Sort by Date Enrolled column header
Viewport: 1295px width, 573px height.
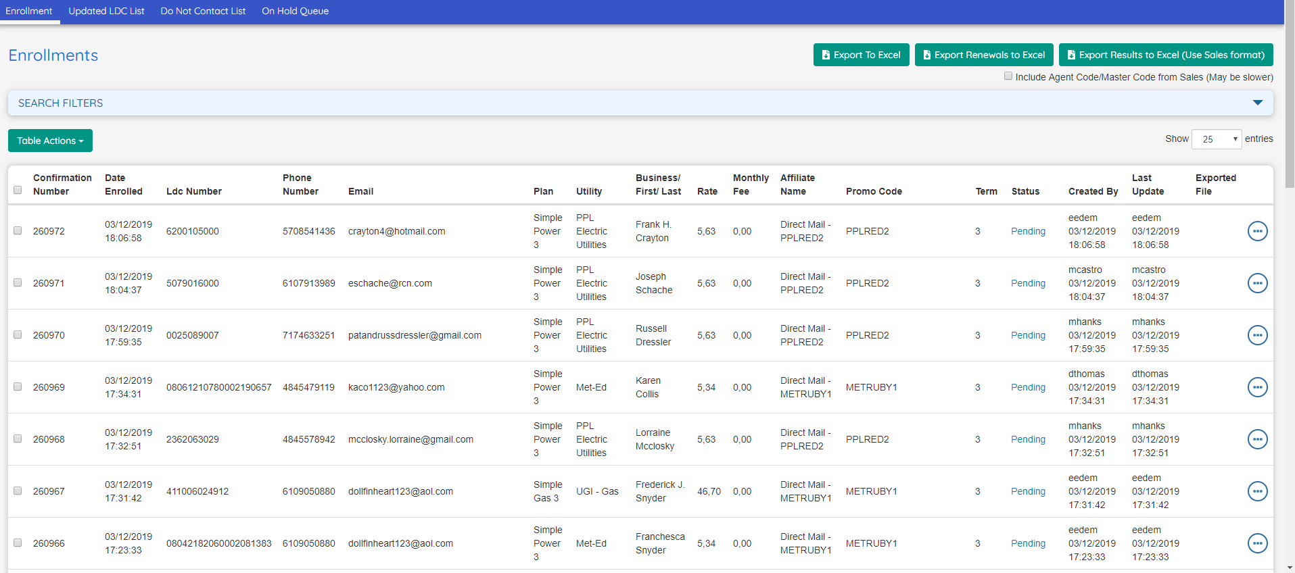[124, 184]
